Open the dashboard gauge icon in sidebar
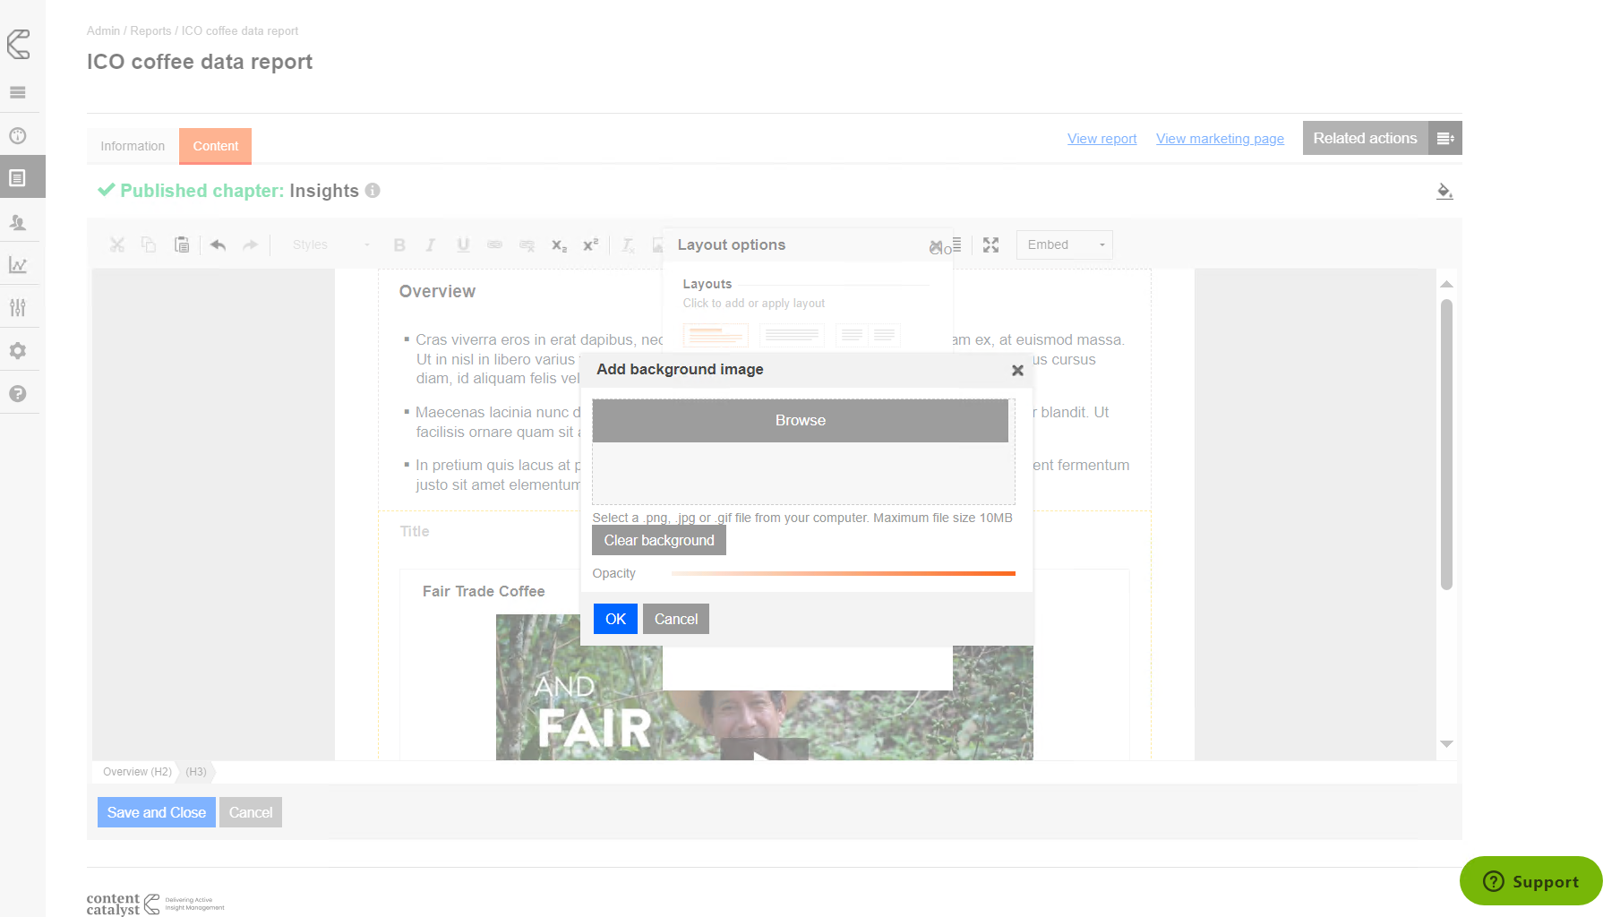Screen dimensions: 1620x917 point(18,136)
